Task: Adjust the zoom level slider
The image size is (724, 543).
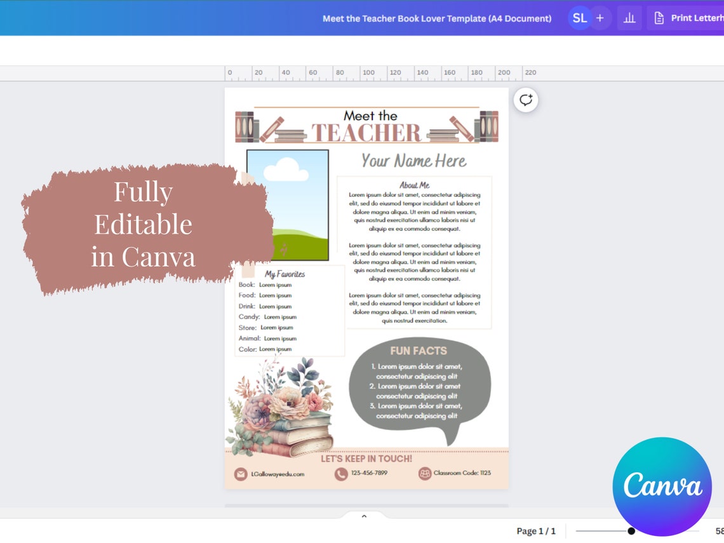Action: [629, 530]
